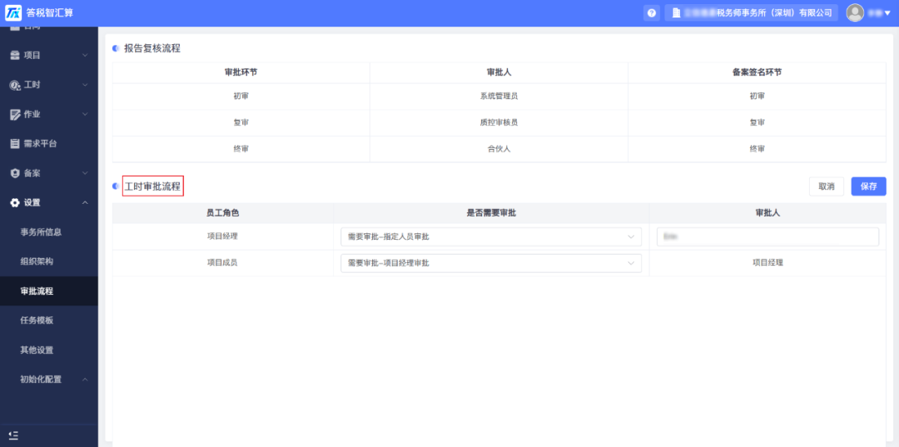Click the 工时 clock sidebar icon
Viewport: 899px width, 447px height.
coord(16,85)
